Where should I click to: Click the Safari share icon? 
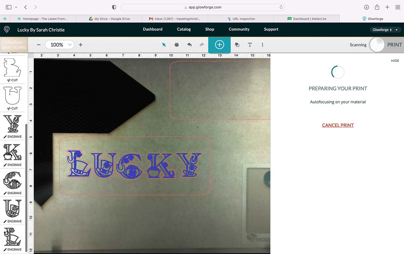(377, 7)
